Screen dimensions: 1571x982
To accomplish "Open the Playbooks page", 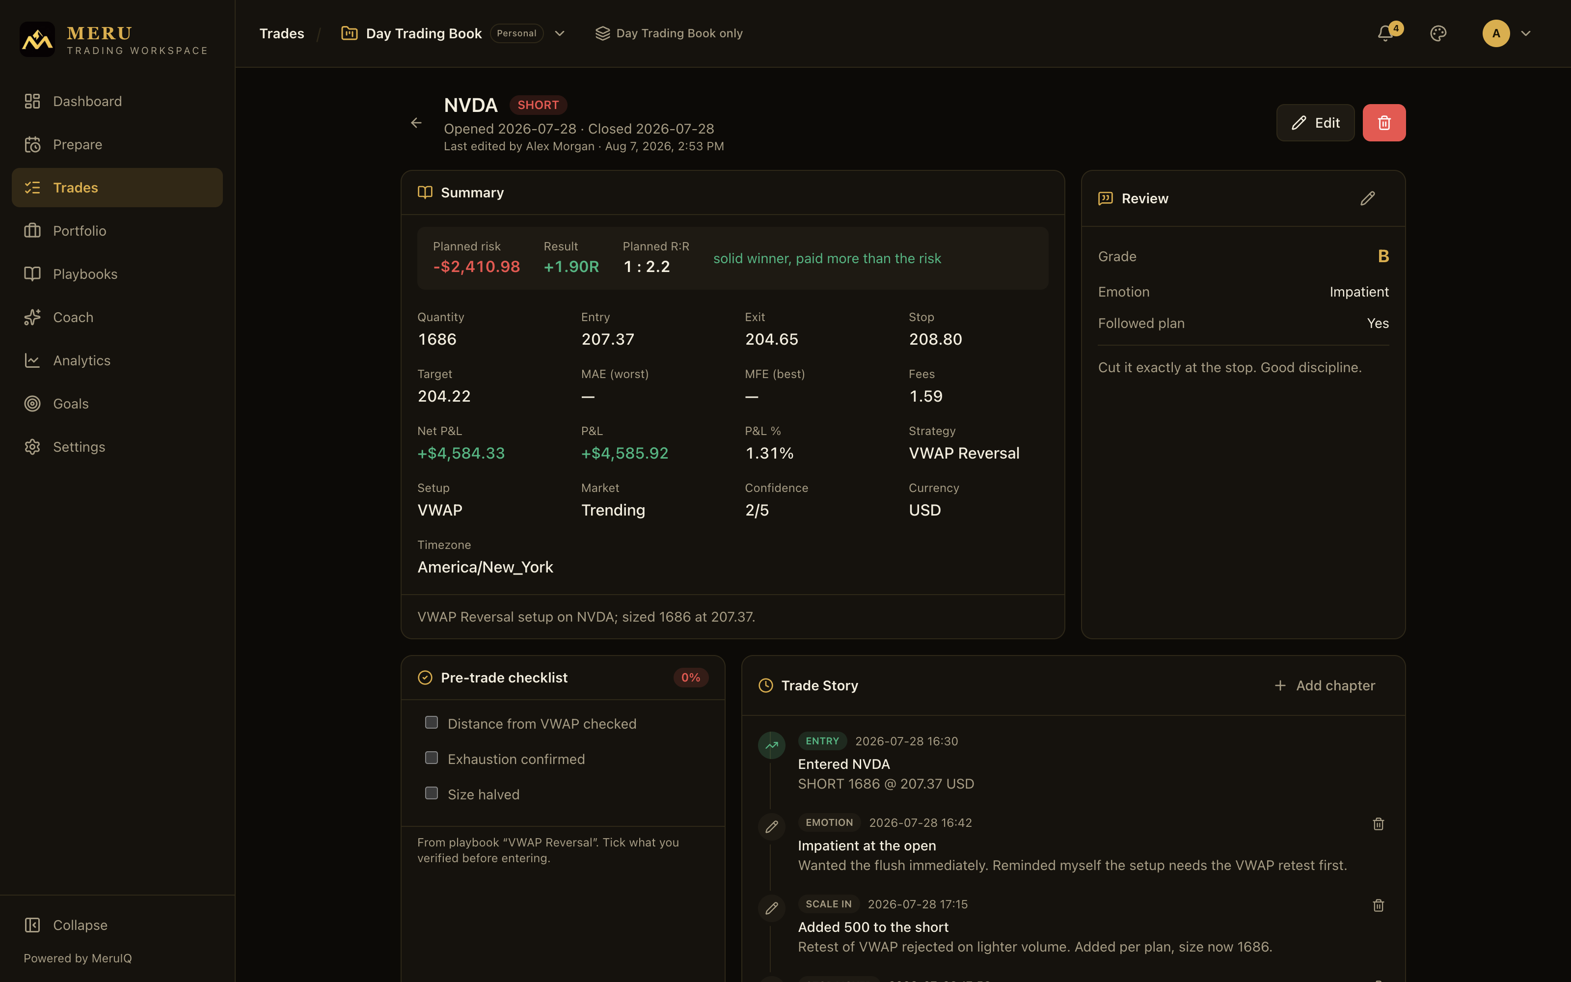I will pyautogui.click(x=117, y=274).
